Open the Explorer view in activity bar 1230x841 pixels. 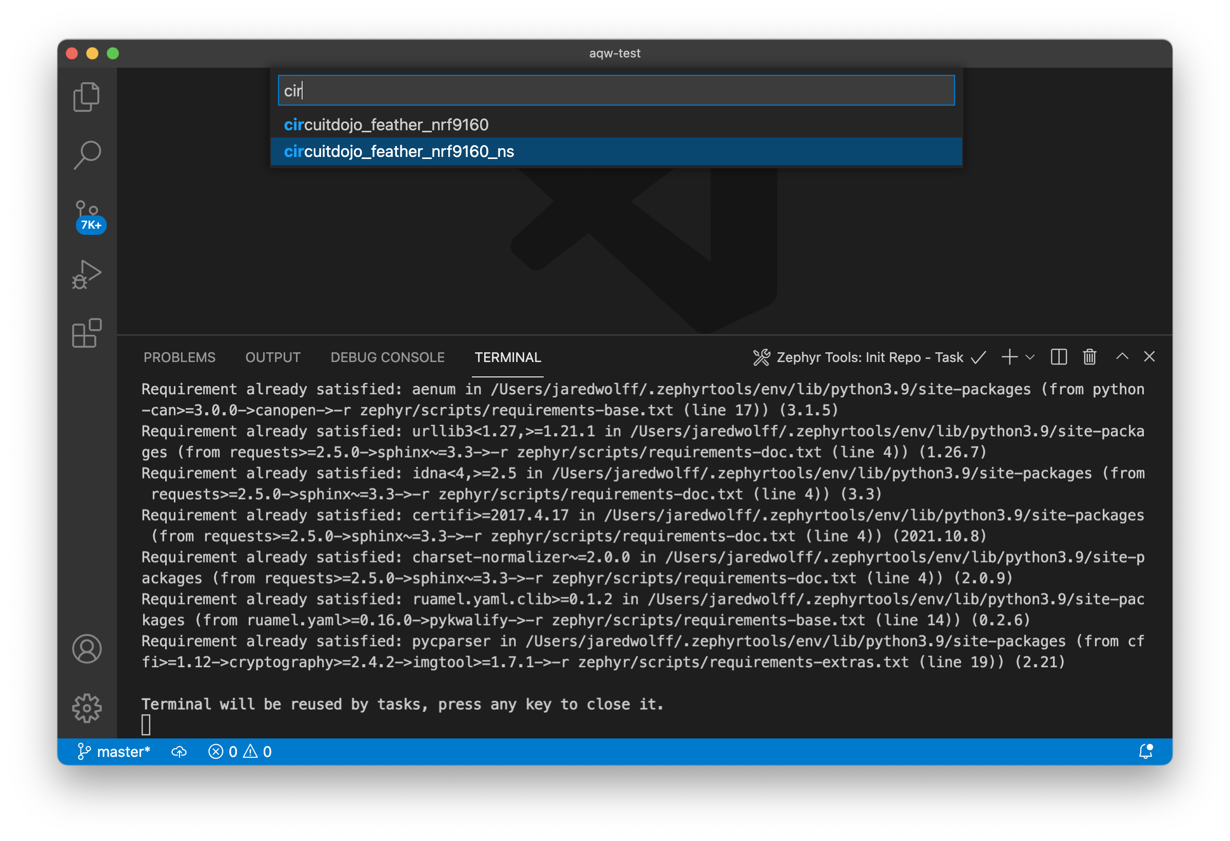[x=86, y=97]
